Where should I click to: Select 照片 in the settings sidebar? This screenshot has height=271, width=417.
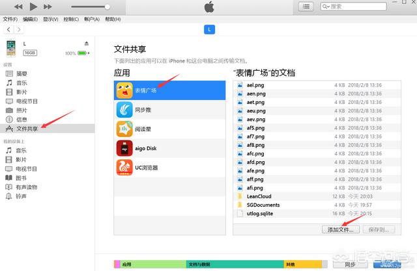(x=22, y=110)
